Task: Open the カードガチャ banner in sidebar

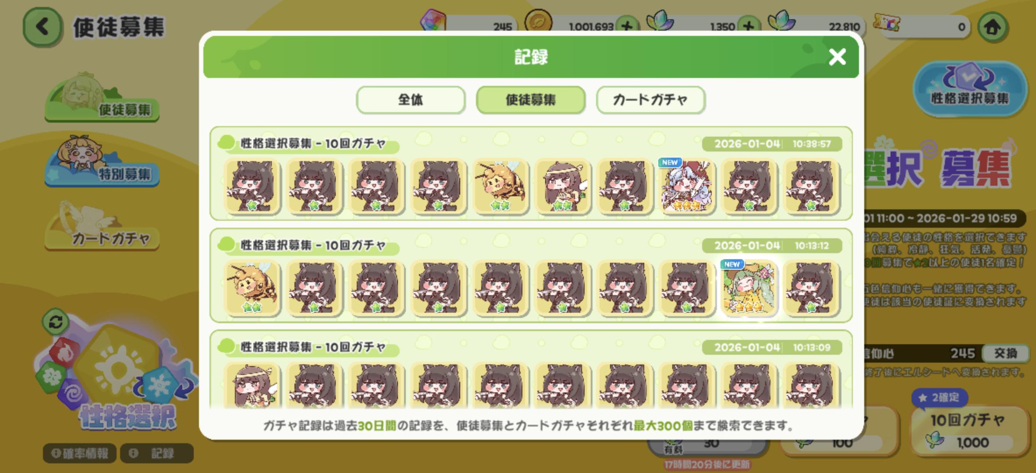Action: 102,227
